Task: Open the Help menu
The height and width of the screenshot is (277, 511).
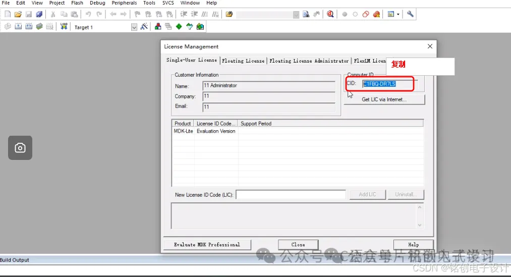Action: [211, 3]
